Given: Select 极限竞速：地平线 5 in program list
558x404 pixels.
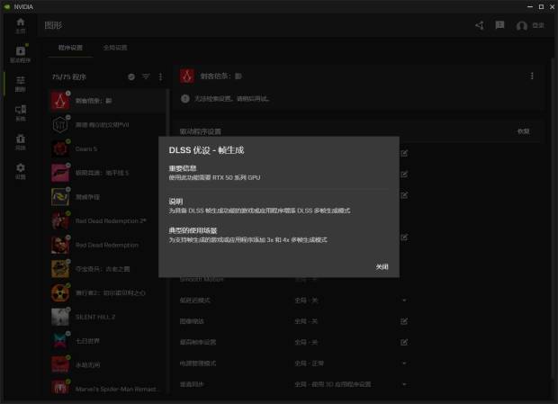Looking at the screenshot, I should (107, 173).
